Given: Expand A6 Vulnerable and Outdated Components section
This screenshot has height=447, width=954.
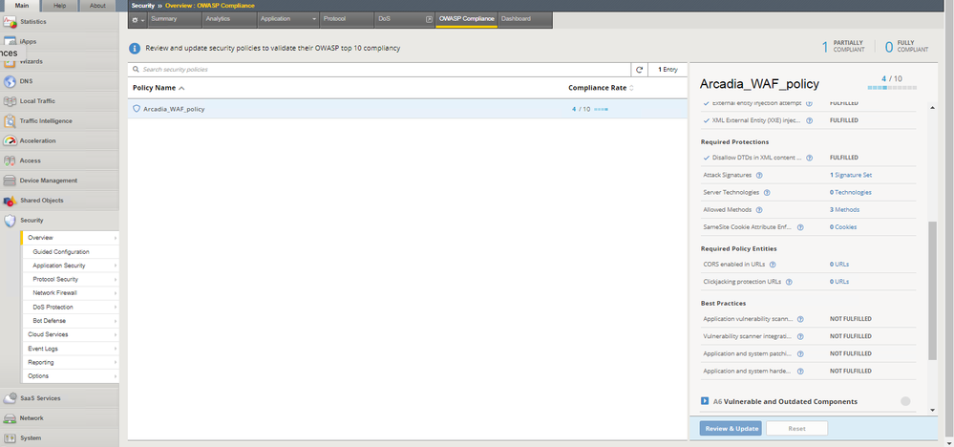Looking at the screenshot, I should pyautogui.click(x=705, y=401).
